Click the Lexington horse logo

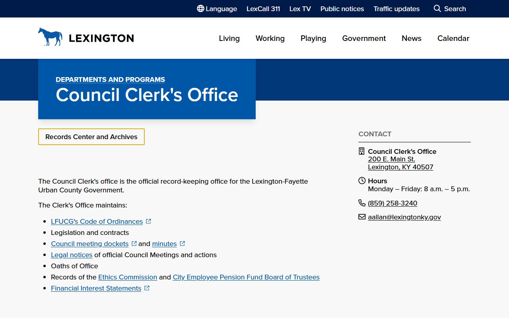50,37
